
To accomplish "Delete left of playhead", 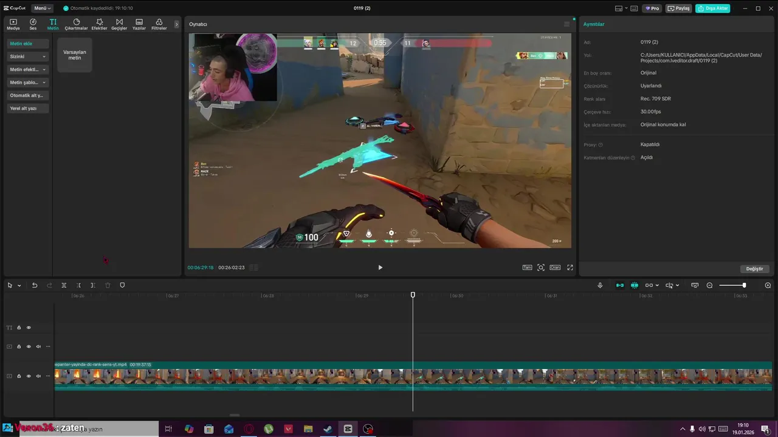I will coord(78,285).
